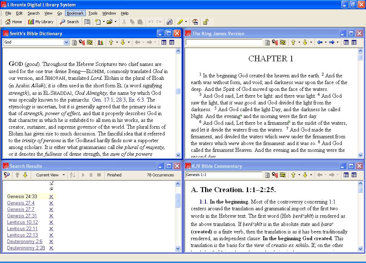Open My Library from the toolbar
The image size is (366, 263).
(x=41, y=22)
